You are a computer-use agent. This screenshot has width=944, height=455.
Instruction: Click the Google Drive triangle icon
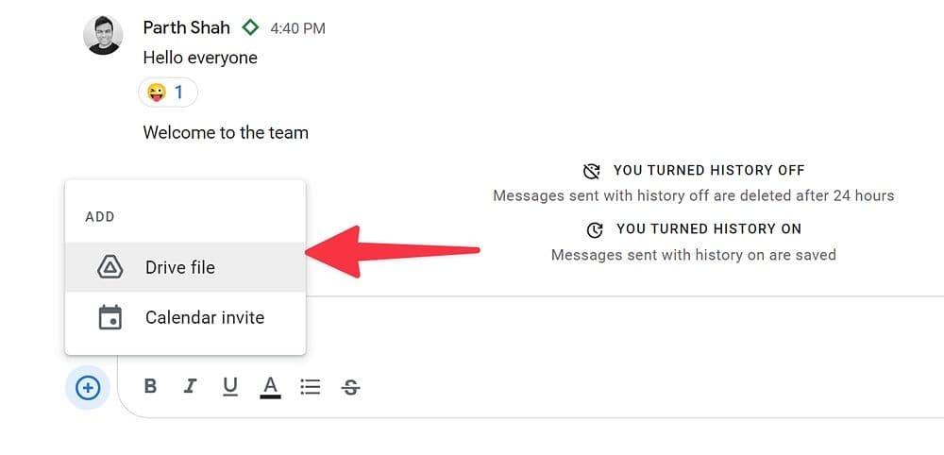pyautogui.click(x=110, y=267)
